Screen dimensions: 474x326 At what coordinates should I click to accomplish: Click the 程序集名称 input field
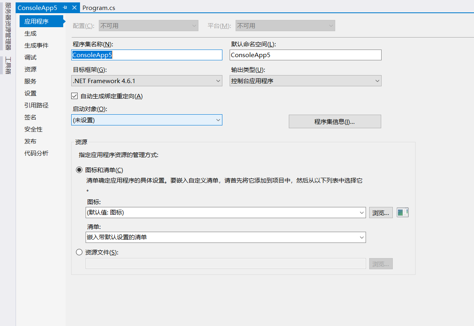tap(147, 55)
